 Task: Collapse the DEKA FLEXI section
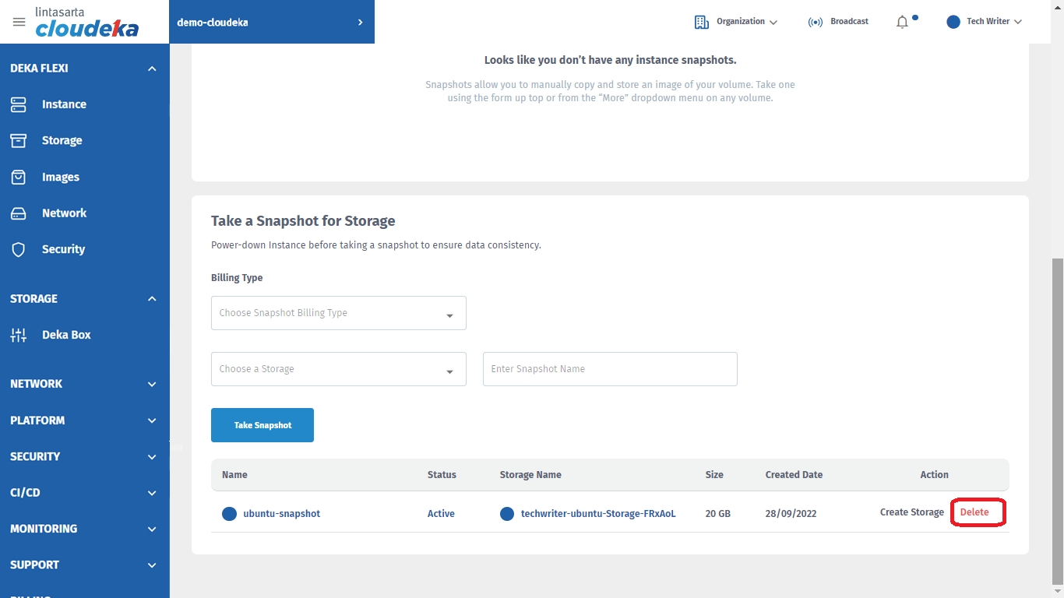152,69
